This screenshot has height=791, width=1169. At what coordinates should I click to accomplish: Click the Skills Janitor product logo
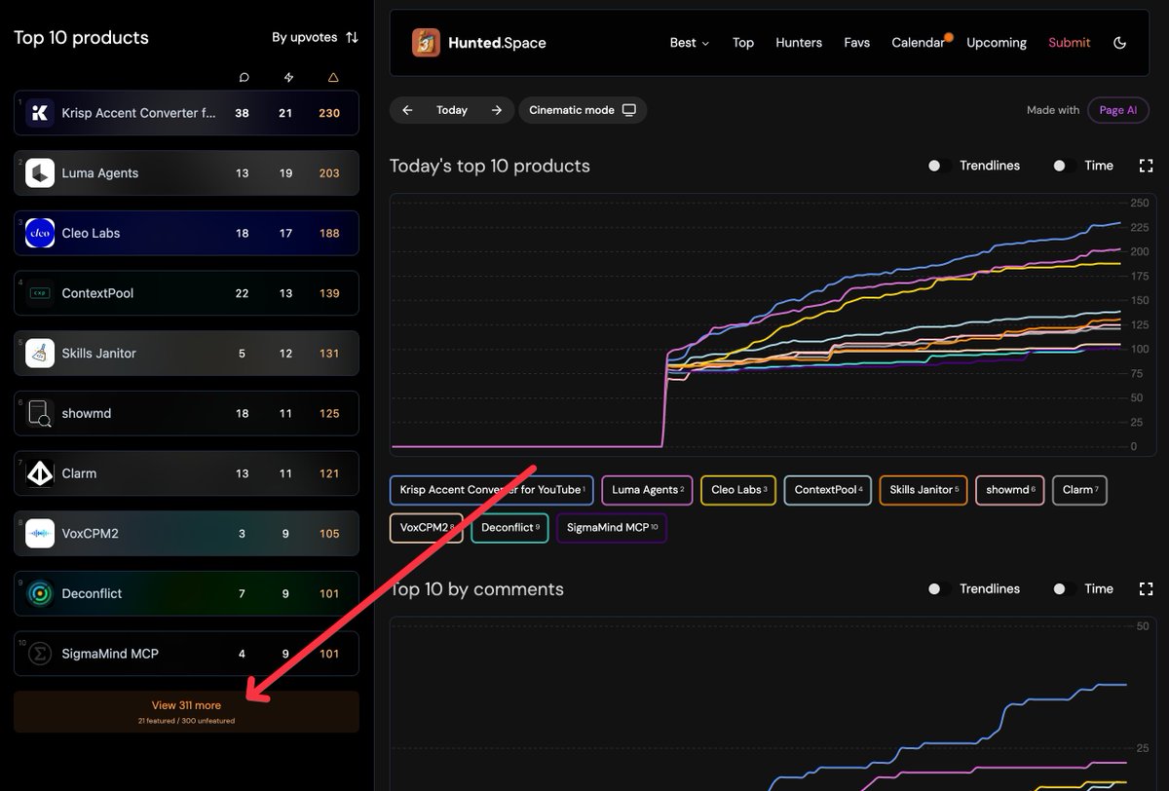pos(40,354)
